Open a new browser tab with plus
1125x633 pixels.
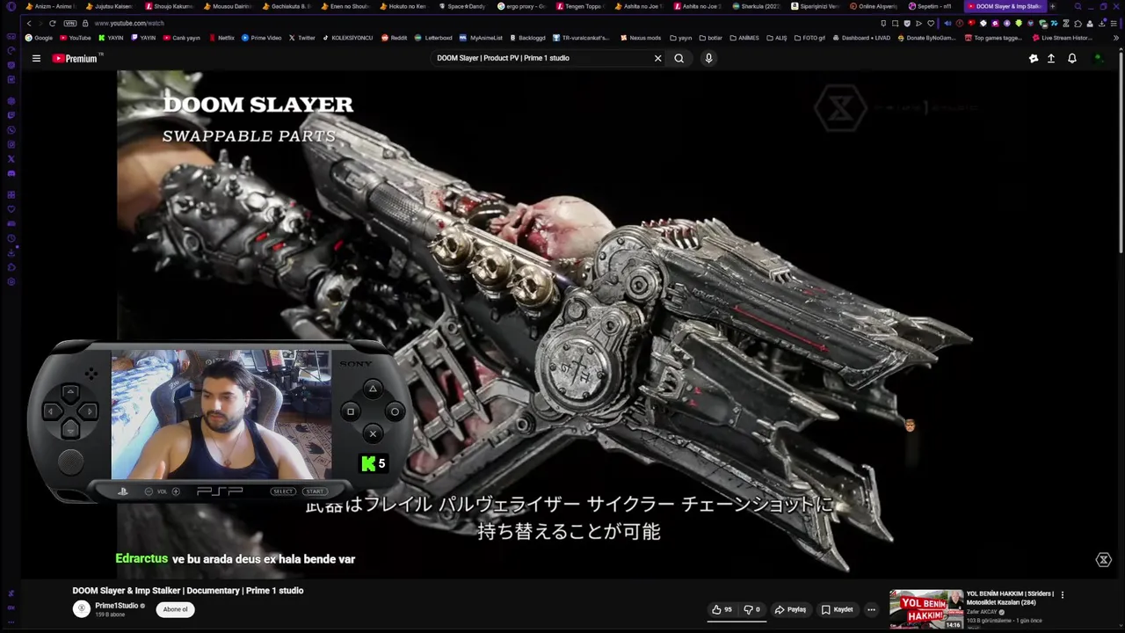tap(1052, 6)
